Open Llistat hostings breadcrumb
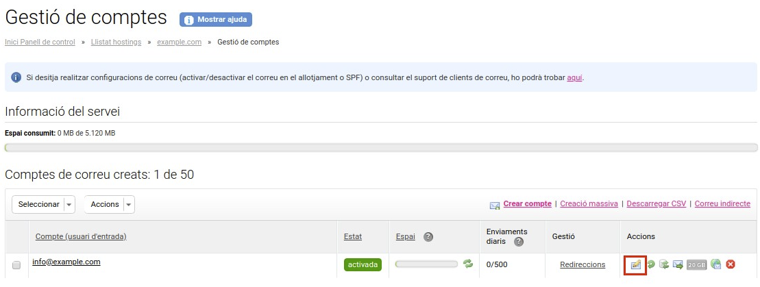 (117, 42)
